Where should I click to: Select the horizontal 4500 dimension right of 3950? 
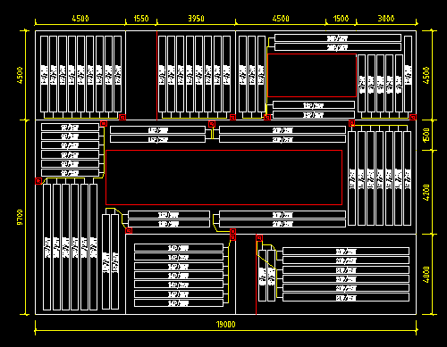click(281, 19)
